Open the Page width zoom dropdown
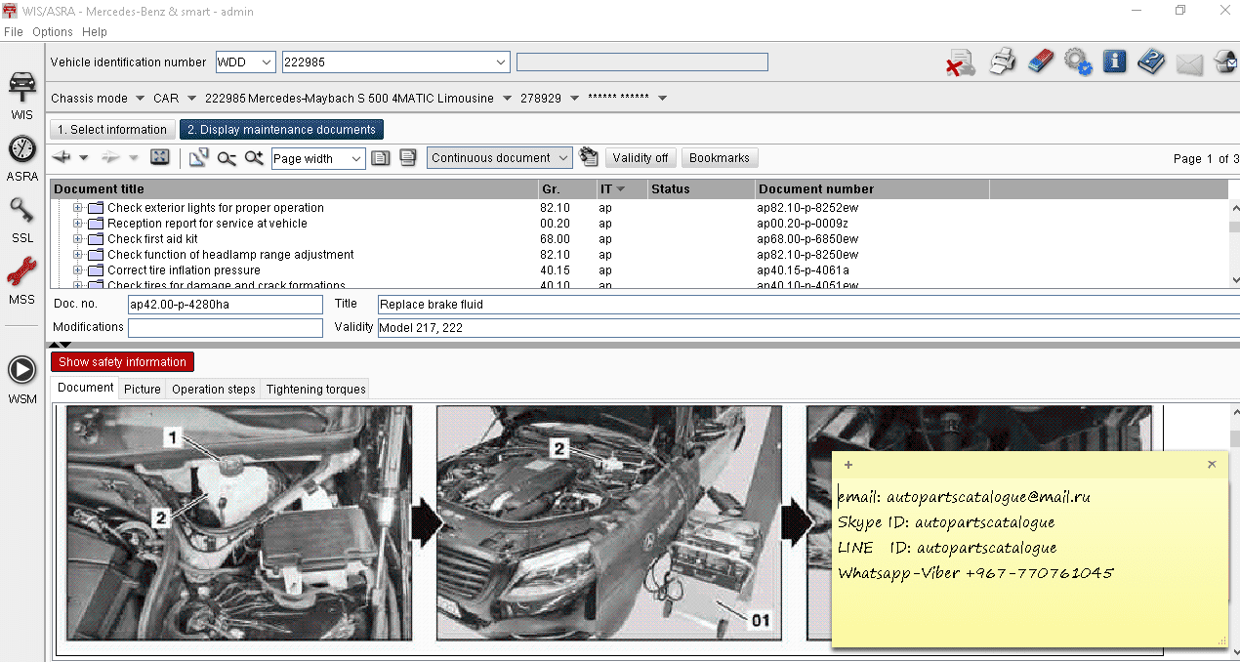This screenshot has width=1240, height=662. click(x=317, y=158)
